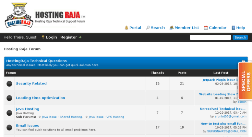
Task: Click the Threads column header
Action: point(157,73)
